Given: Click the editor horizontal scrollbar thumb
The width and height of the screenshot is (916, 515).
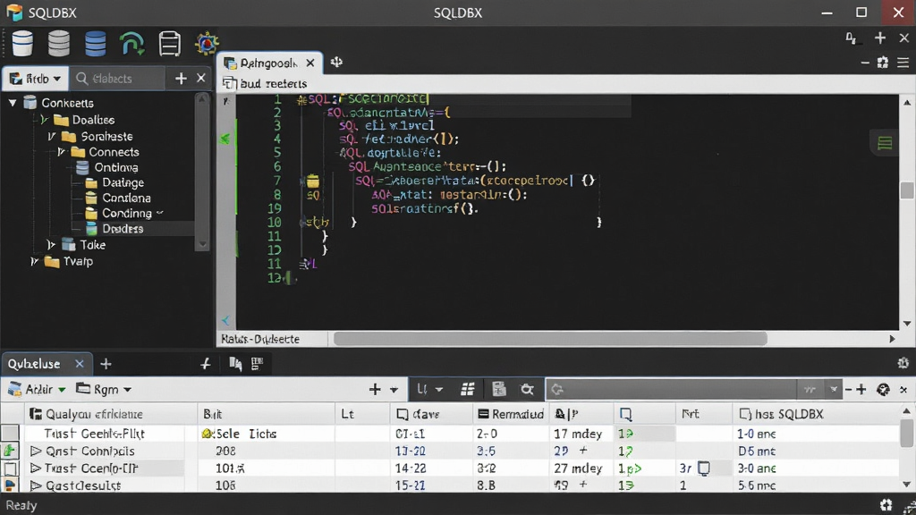Looking at the screenshot, I should (550, 339).
